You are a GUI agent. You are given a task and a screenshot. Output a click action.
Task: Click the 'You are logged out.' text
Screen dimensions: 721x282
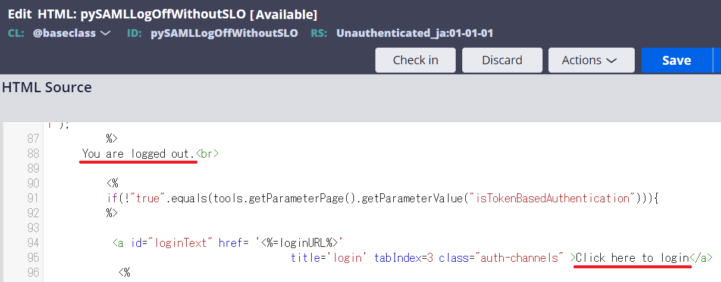139,153
